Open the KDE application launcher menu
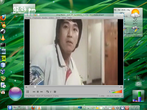Viewport: 147px width, 110px height. (10, 108)
